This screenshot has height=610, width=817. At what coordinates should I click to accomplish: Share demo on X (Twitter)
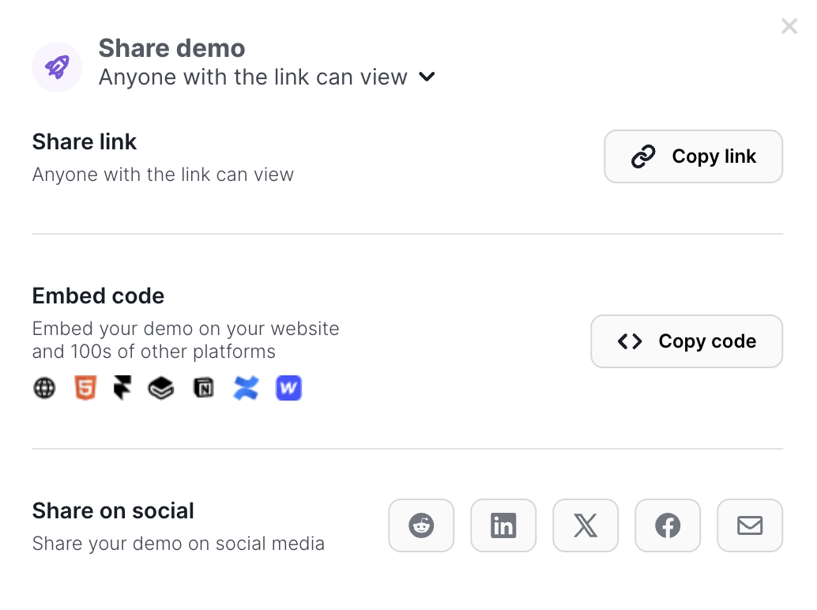tap(585, 525)
